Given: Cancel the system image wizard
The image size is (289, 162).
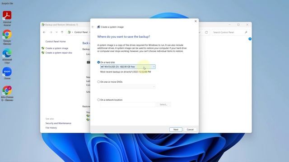Looking at the screenshot, I should (190, 130).
